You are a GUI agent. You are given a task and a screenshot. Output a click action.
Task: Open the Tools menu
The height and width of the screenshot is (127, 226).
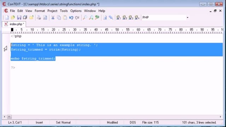pos(64,11)
